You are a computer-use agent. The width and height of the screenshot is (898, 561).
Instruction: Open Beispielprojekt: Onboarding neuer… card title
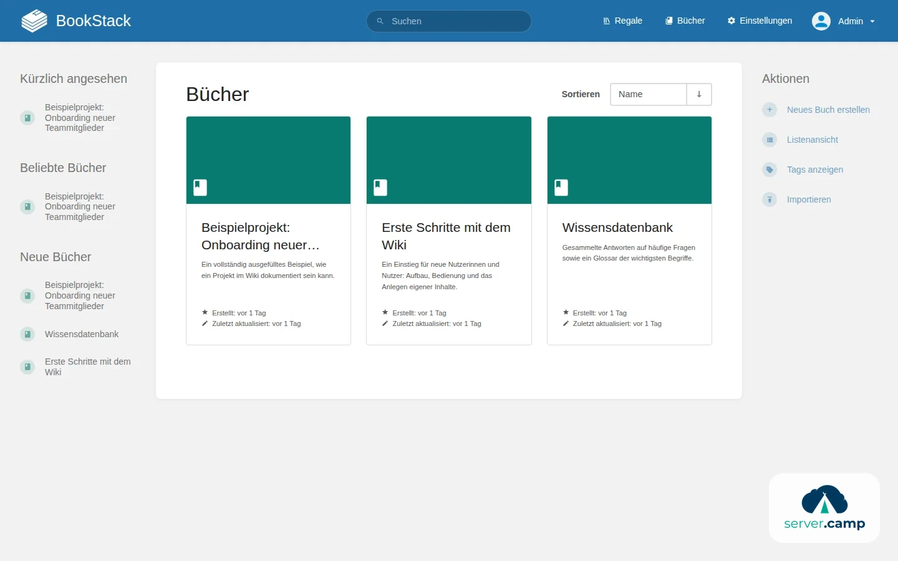(x=261, y=236)
